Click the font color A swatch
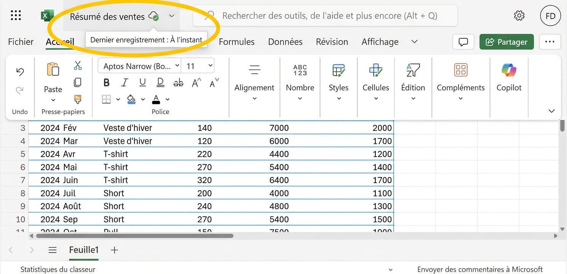The width and height of the screenshot is (567, 274). (156, 99)
